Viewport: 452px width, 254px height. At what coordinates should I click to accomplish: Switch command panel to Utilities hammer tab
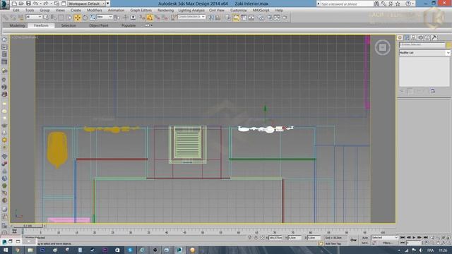click(434, 37)
